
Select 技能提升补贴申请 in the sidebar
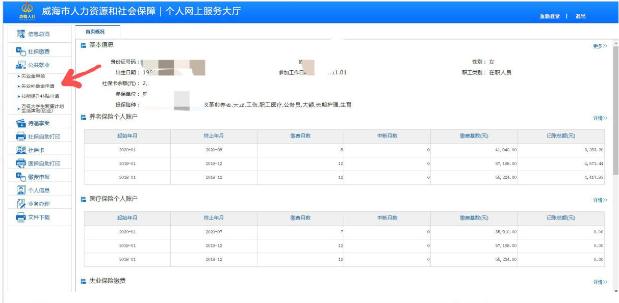pyautogui.click(x=40, y=96)
